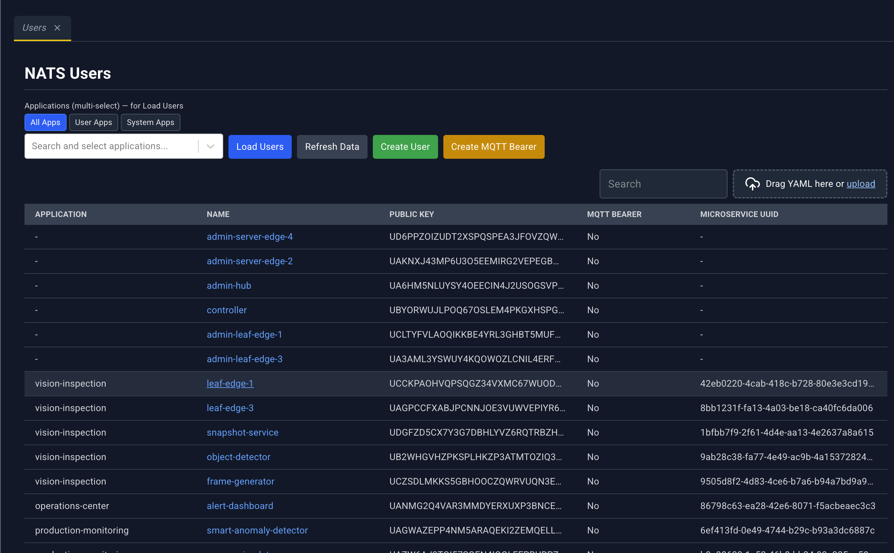Open the controller user link
This screenshot has height=553, width=894.
pyautogui.click(x=226, y=310)
